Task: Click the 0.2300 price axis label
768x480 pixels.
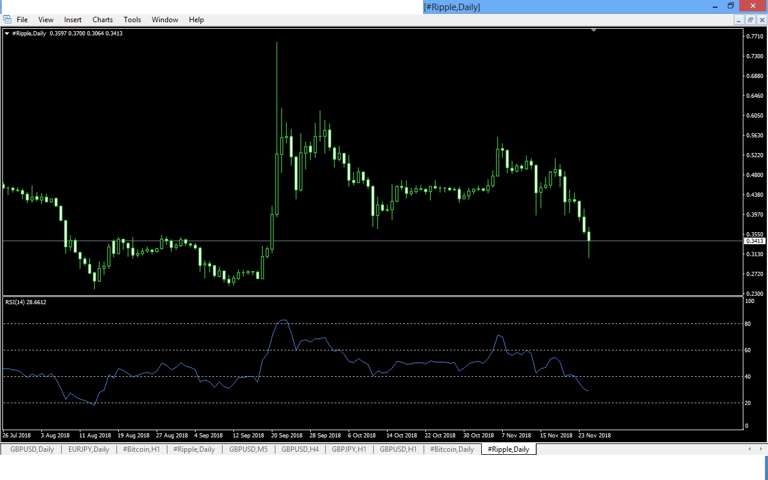Action: 755,294
